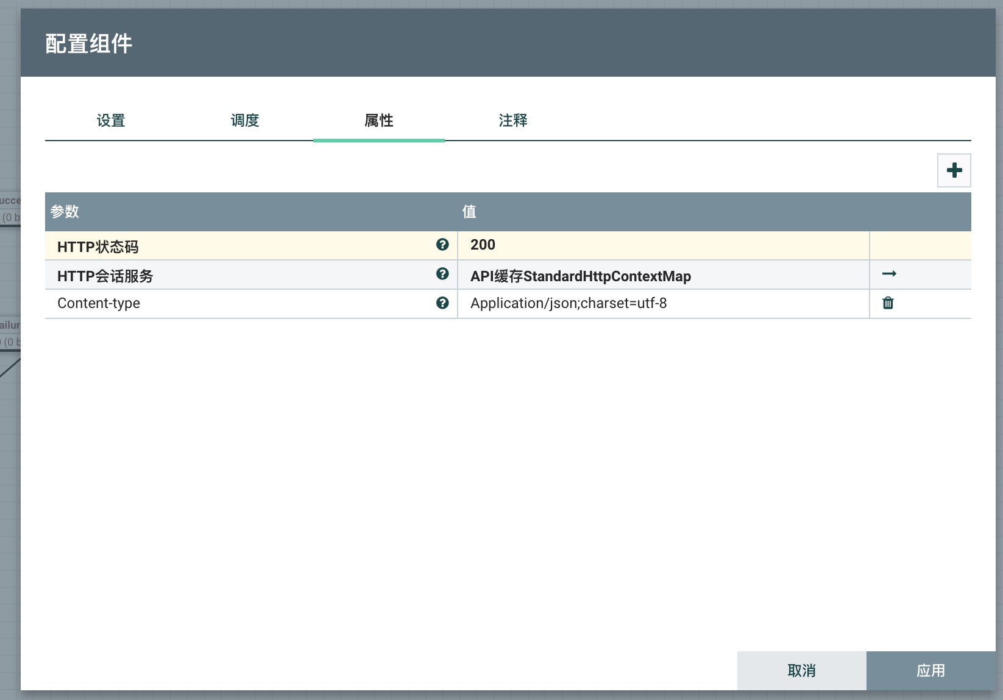Select the HTTP状态码 property name
The width and height of the screenshot is (1003, 700).
coord(98,247)
